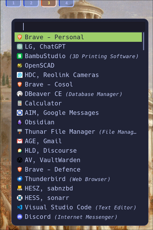Click the Visual Studio Code icon

pos(20,207)
